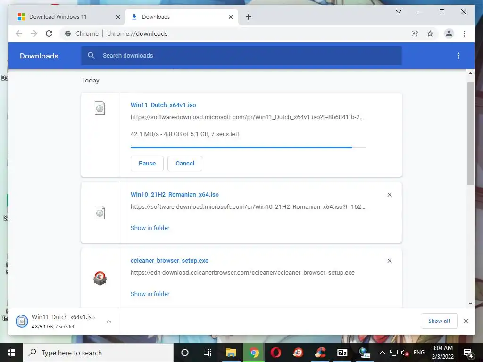Open the Downloads page more actions menu

tap(458, 56)
